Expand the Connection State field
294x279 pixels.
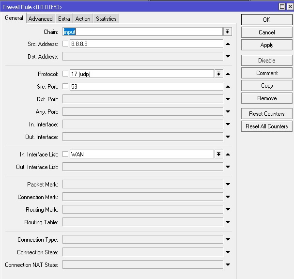click(228, 252)
